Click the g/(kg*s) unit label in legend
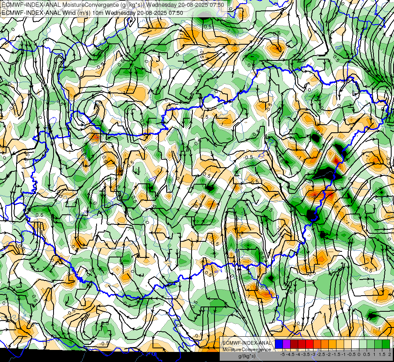The height and width of the screenshot is (362, 394). [247, 356]
